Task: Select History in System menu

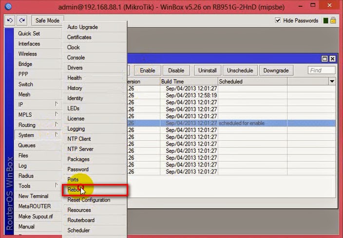Action: click(x=95, y=88)
